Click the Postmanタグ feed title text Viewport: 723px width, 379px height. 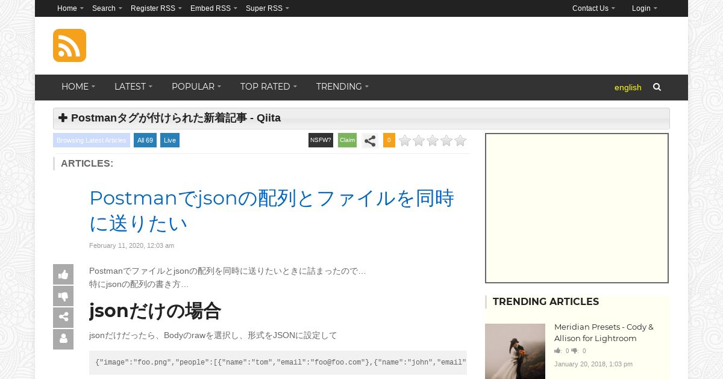[x=176, y=118]
